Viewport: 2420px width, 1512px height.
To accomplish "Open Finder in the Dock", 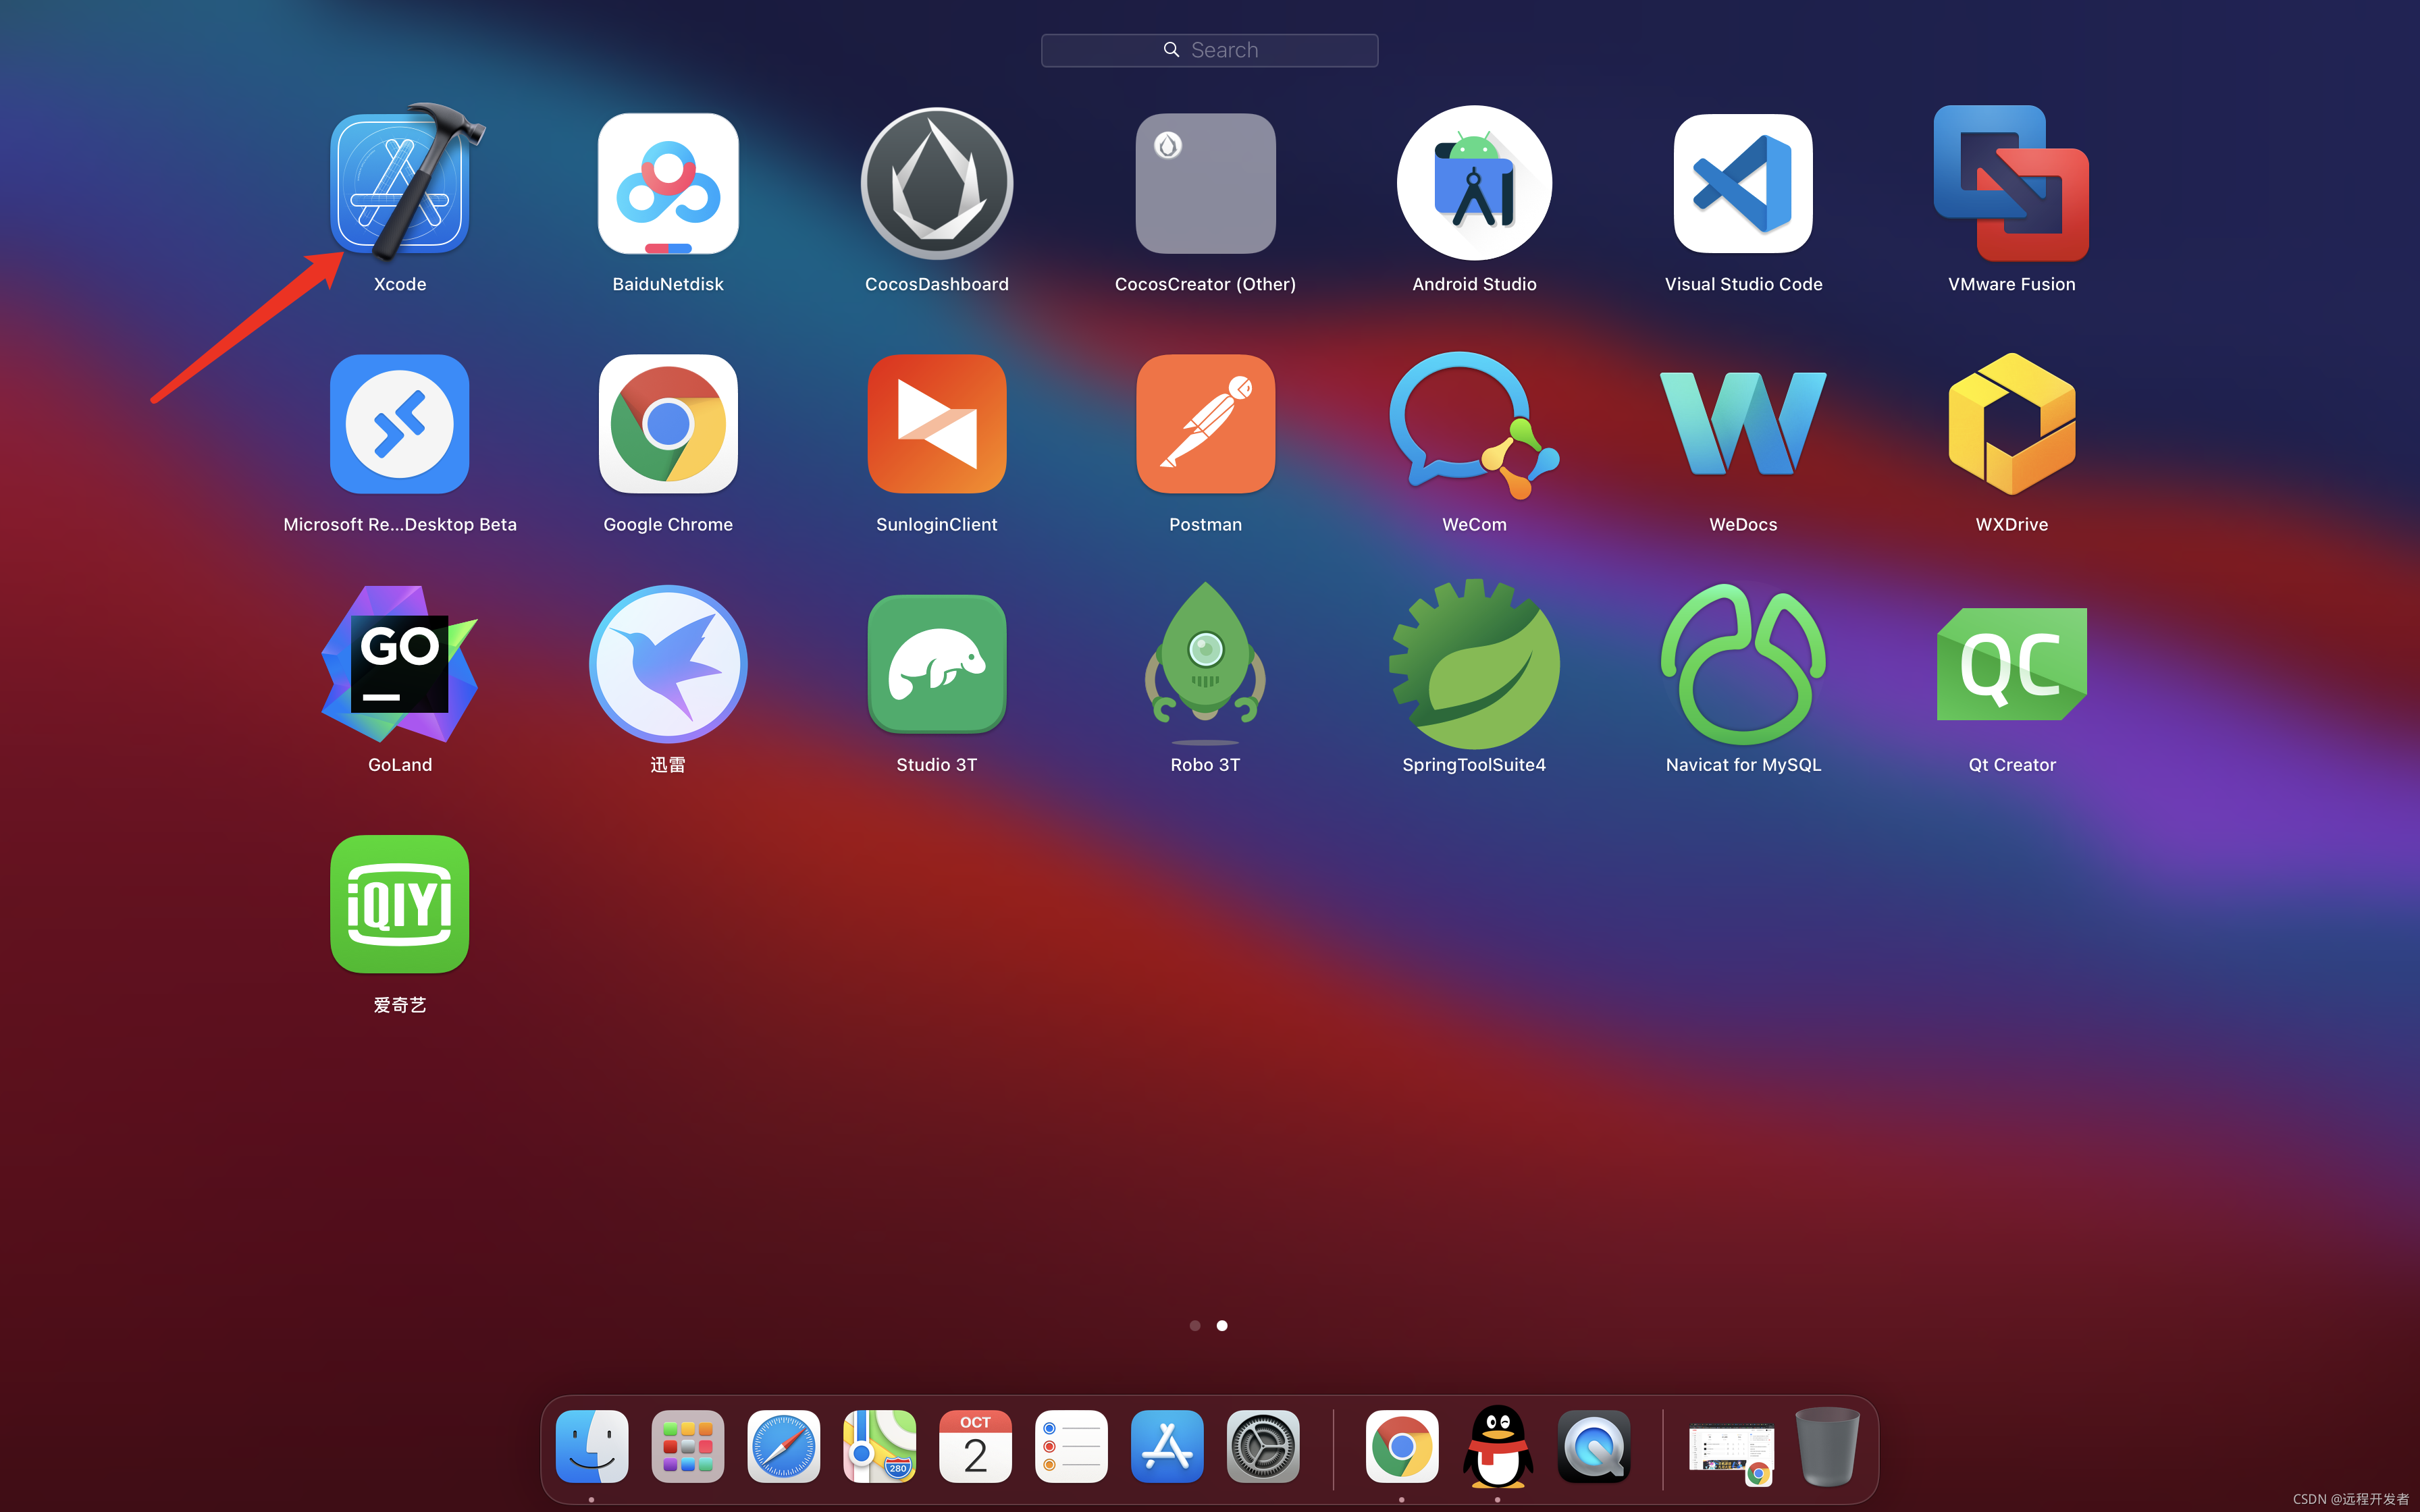I will (592, 1447).
